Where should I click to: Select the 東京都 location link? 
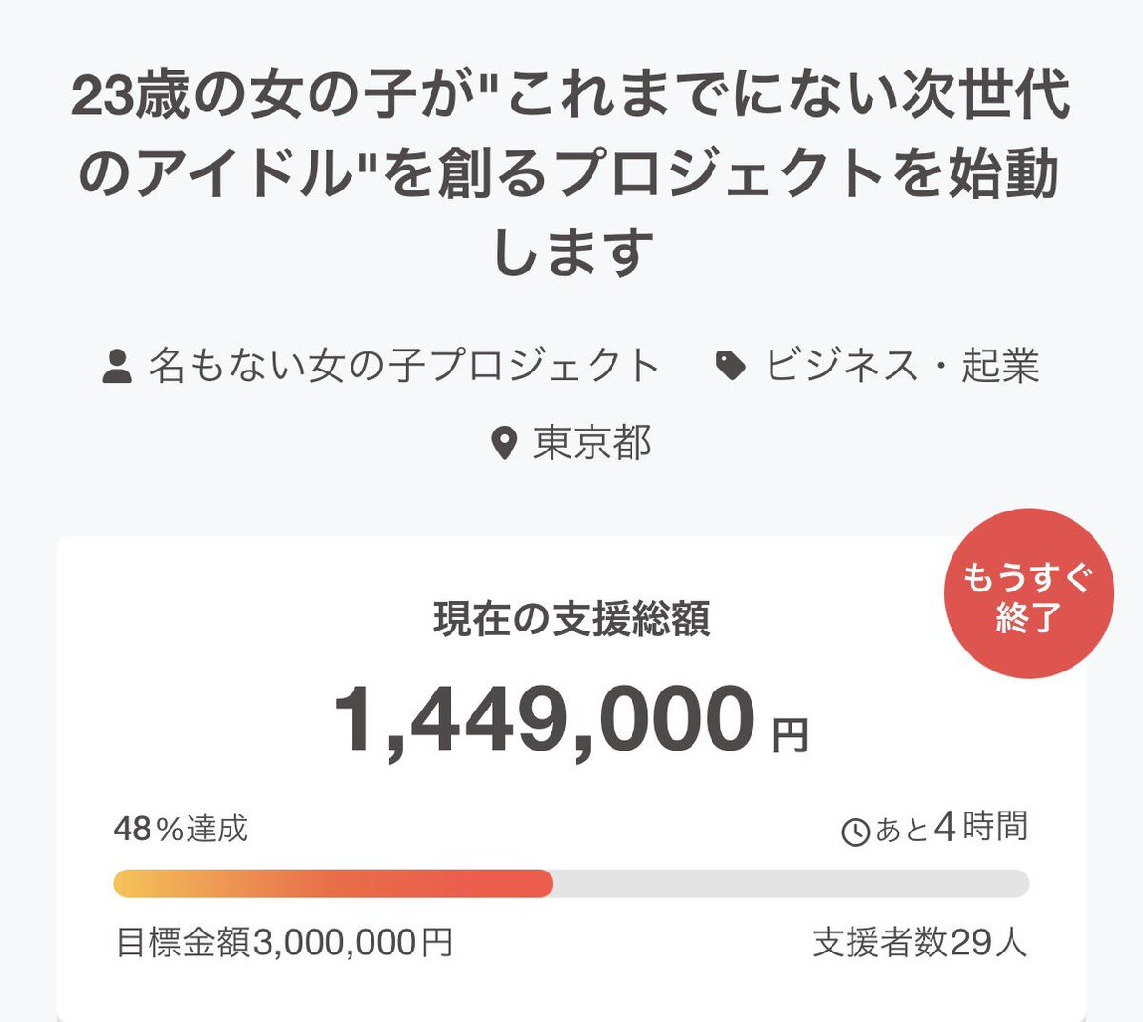[592, 444]
